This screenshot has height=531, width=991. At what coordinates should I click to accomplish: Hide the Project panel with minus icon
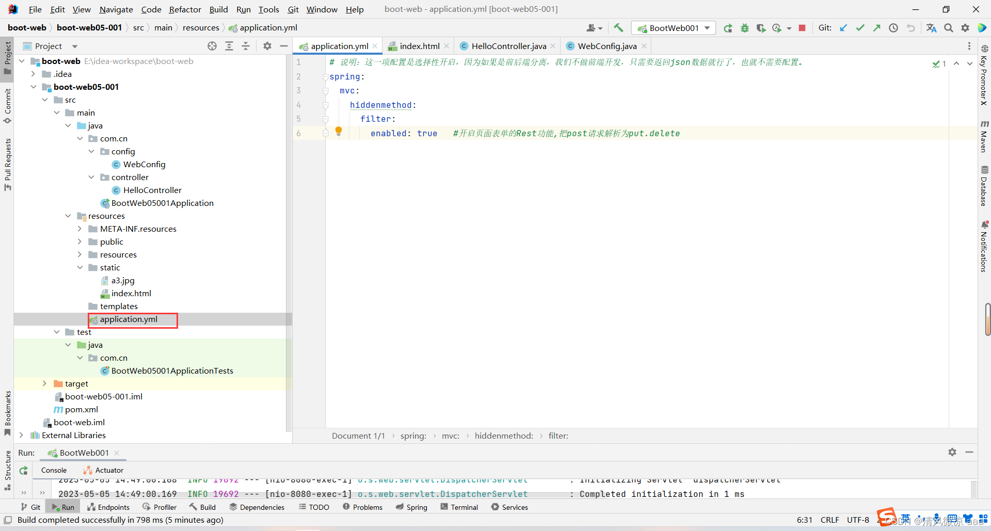tap(284, 46)
